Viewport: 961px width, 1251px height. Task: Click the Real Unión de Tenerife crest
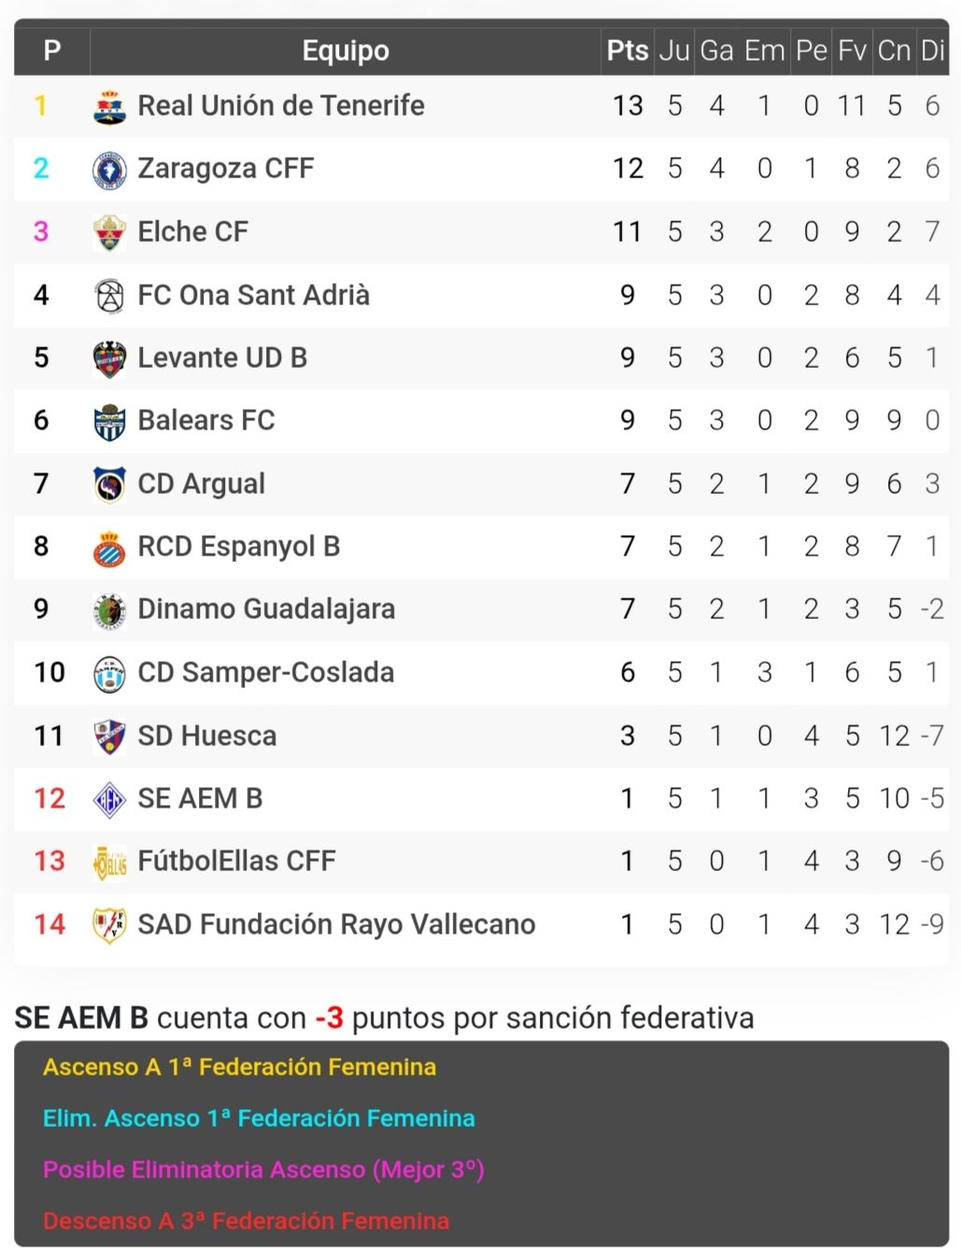coord(110,106)
